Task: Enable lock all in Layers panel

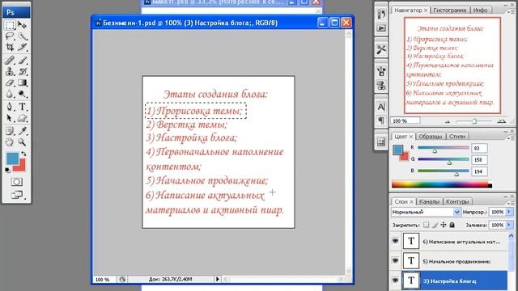Action: pyautogui.click(x=452, y=225)
